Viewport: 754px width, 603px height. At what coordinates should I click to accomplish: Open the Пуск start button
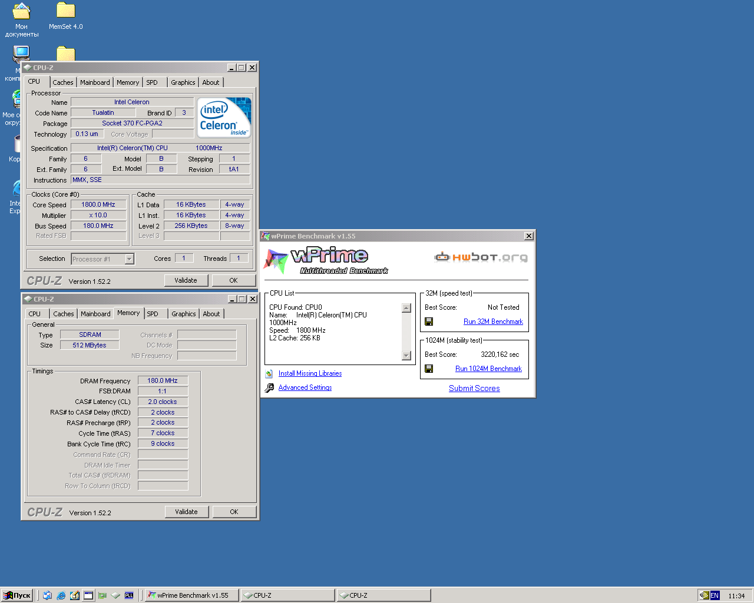pos(17,595)
